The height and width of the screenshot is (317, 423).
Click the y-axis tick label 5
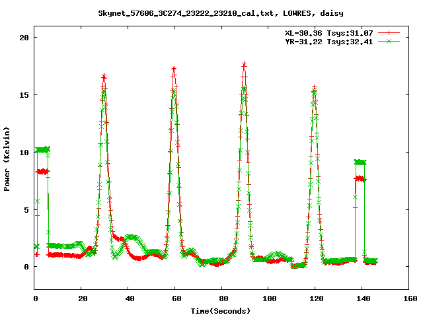[26, 210]
